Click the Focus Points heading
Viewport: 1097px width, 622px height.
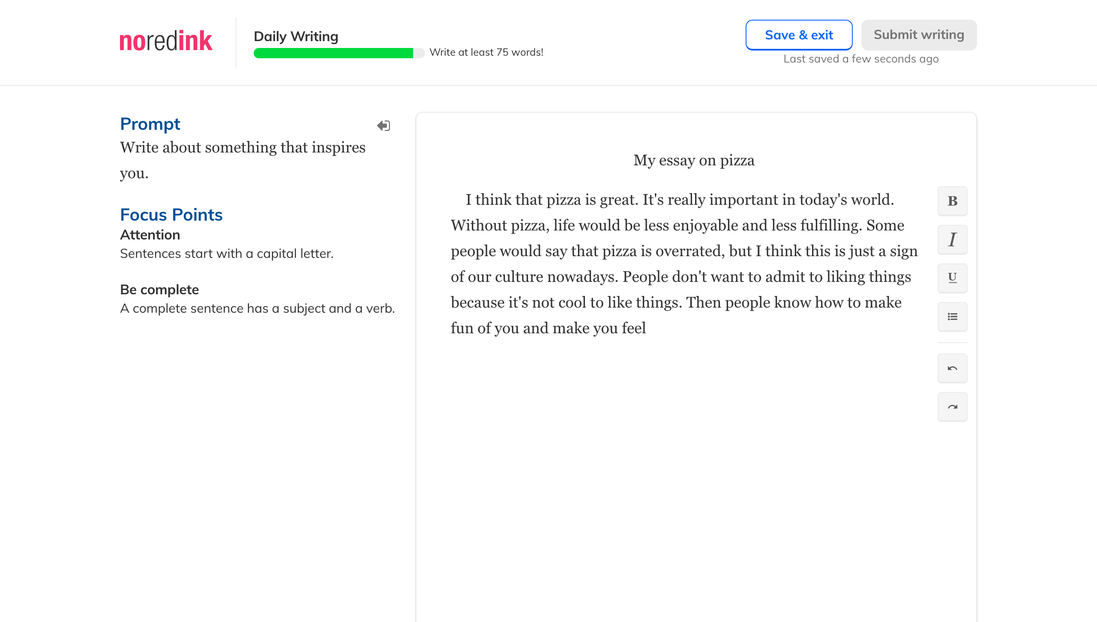click(x=171, y=215)
